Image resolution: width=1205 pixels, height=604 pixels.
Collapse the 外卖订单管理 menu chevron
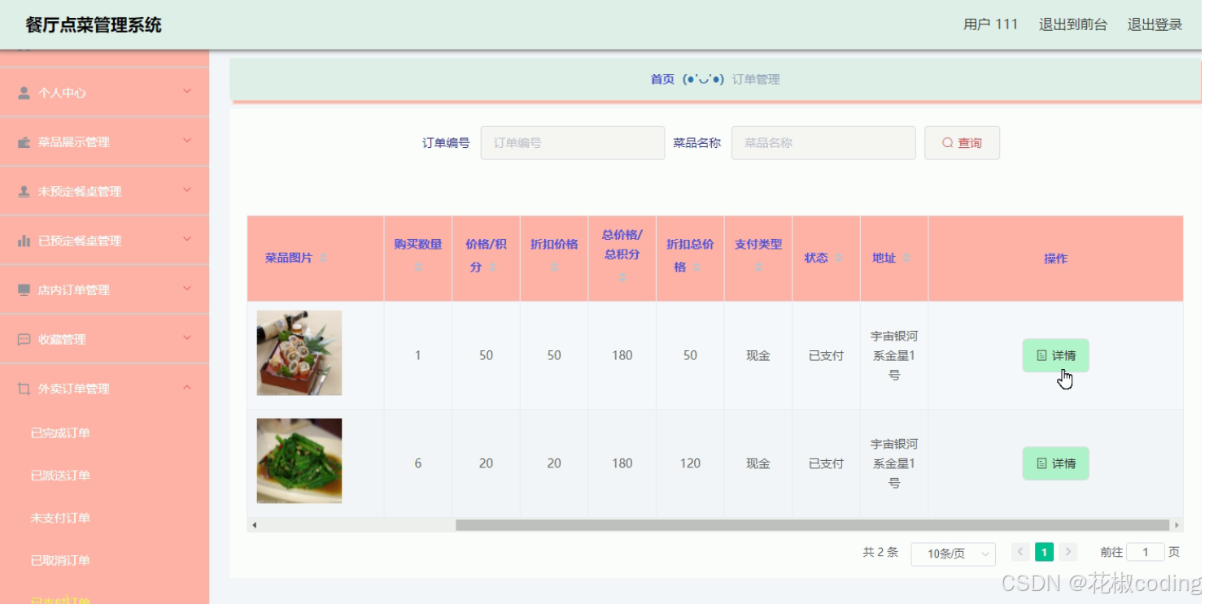click(x=186, y=388)
